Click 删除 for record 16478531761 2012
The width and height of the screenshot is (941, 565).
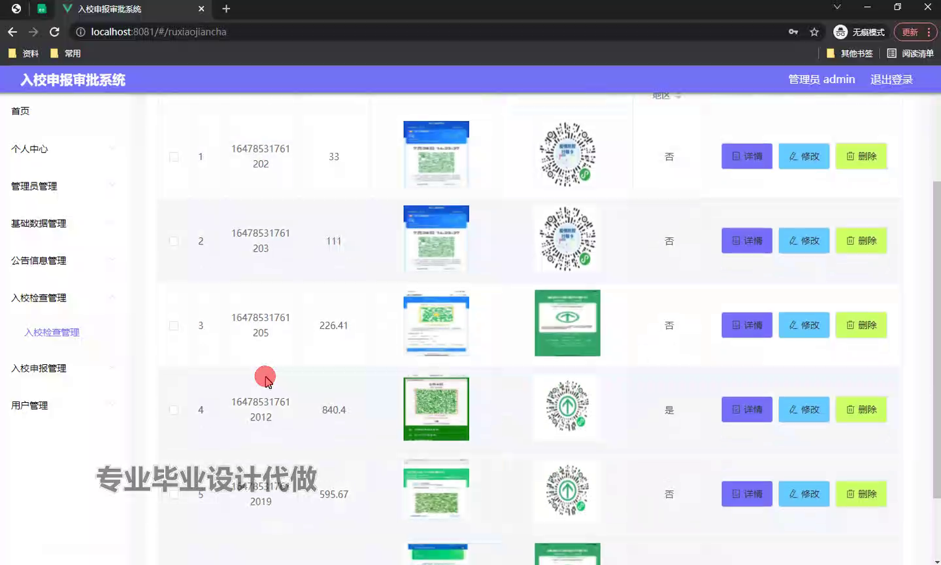click(861, 409)
